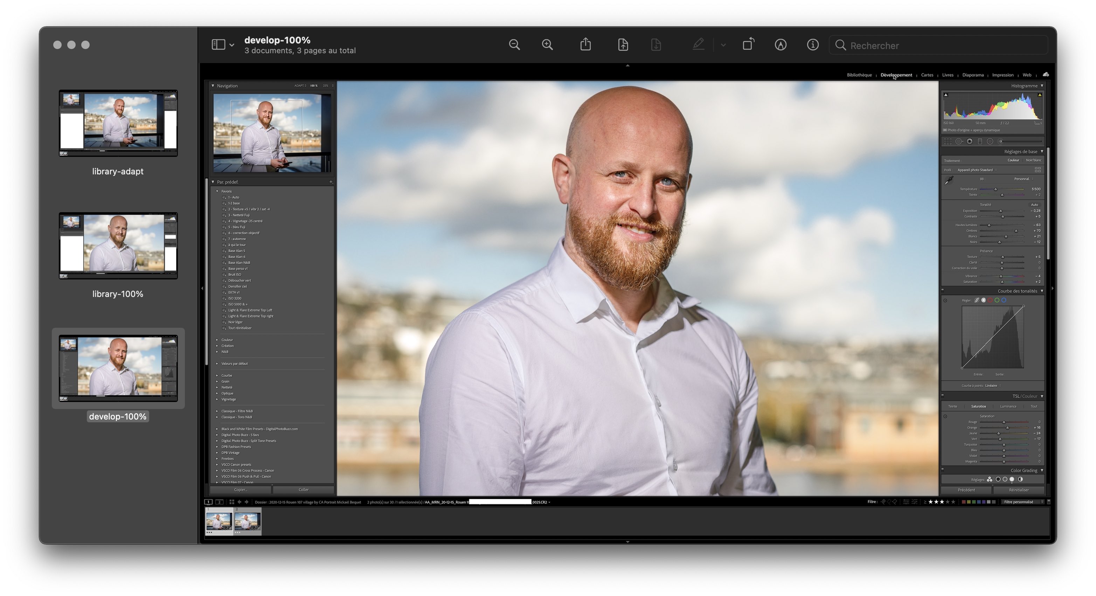The image size is (1096, 596).
Task: Click the Réinitialiser button
Action: [1019, 490]
